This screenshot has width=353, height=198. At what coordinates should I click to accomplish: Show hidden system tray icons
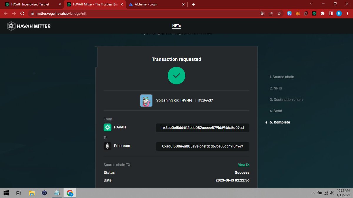click(314, 193)
